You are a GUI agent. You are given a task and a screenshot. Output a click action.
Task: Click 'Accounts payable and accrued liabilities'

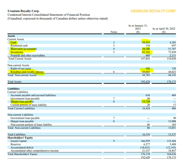click(x=33, y=95)
